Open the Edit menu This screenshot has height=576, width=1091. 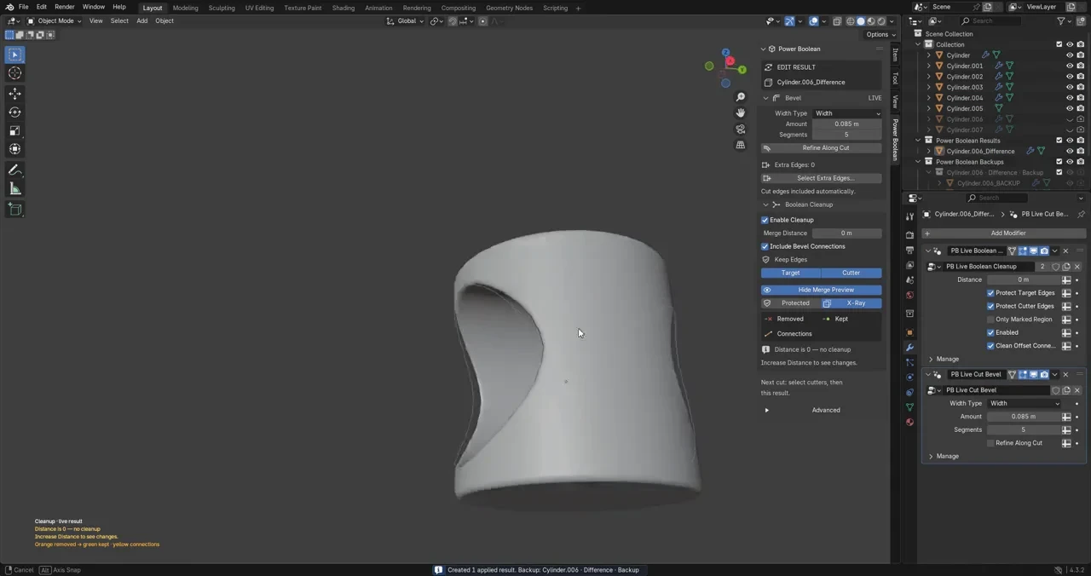point(41,7)
